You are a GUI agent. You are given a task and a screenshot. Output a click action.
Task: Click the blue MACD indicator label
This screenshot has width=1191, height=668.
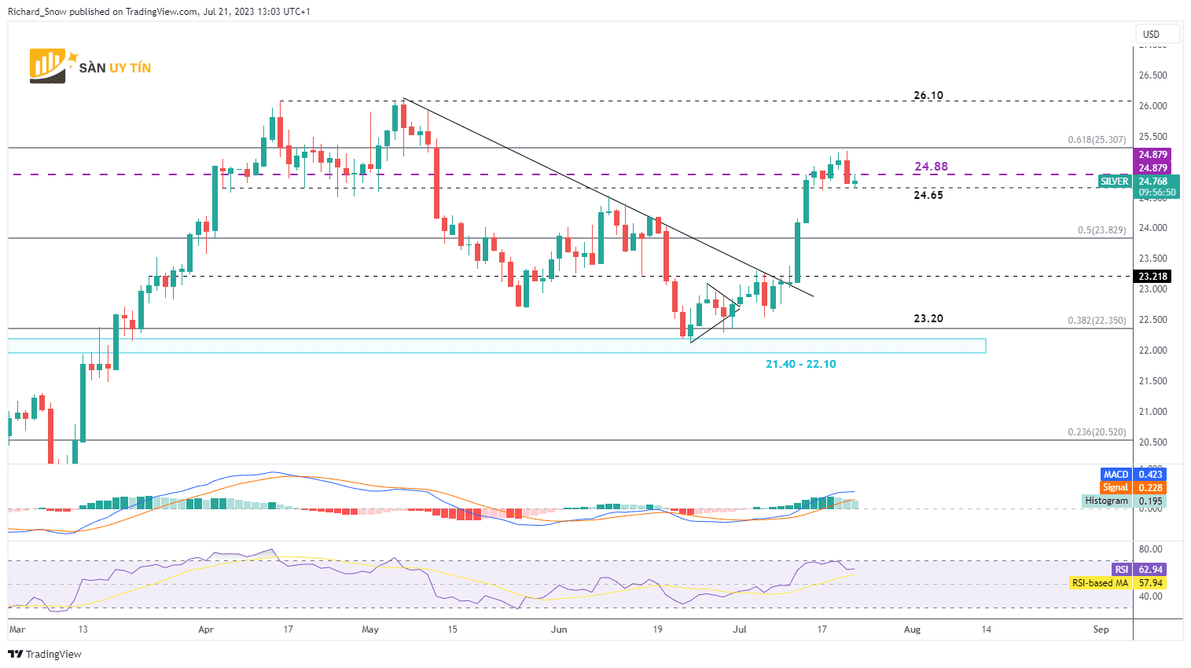click(1116, 475)
